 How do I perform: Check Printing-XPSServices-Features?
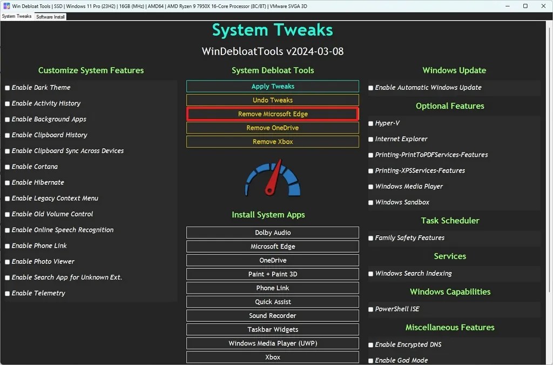[370, 171]
